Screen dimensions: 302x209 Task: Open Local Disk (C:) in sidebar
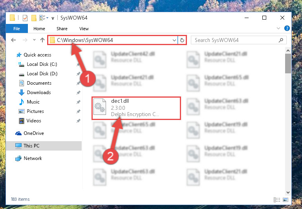point(42,64)
